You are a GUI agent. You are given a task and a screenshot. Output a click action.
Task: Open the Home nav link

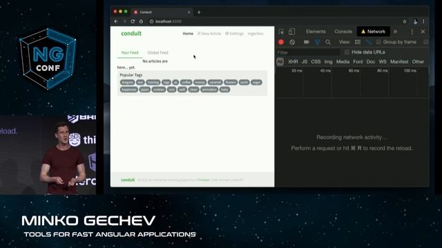[x=188, y=34]
